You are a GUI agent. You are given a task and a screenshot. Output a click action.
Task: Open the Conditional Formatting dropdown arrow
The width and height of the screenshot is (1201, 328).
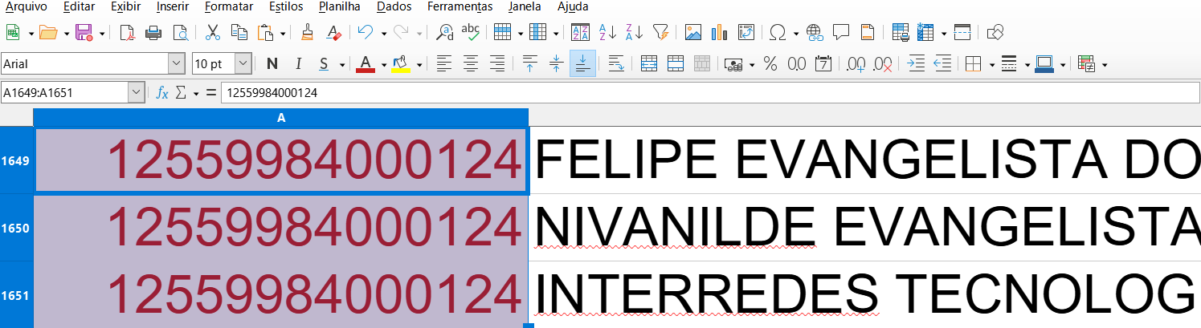click(1105, 65)
